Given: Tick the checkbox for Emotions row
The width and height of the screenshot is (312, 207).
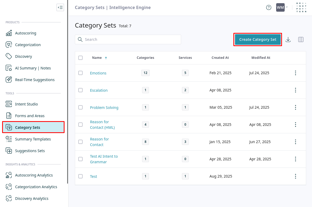Looking at the screenshot, I should click(80, 73).
